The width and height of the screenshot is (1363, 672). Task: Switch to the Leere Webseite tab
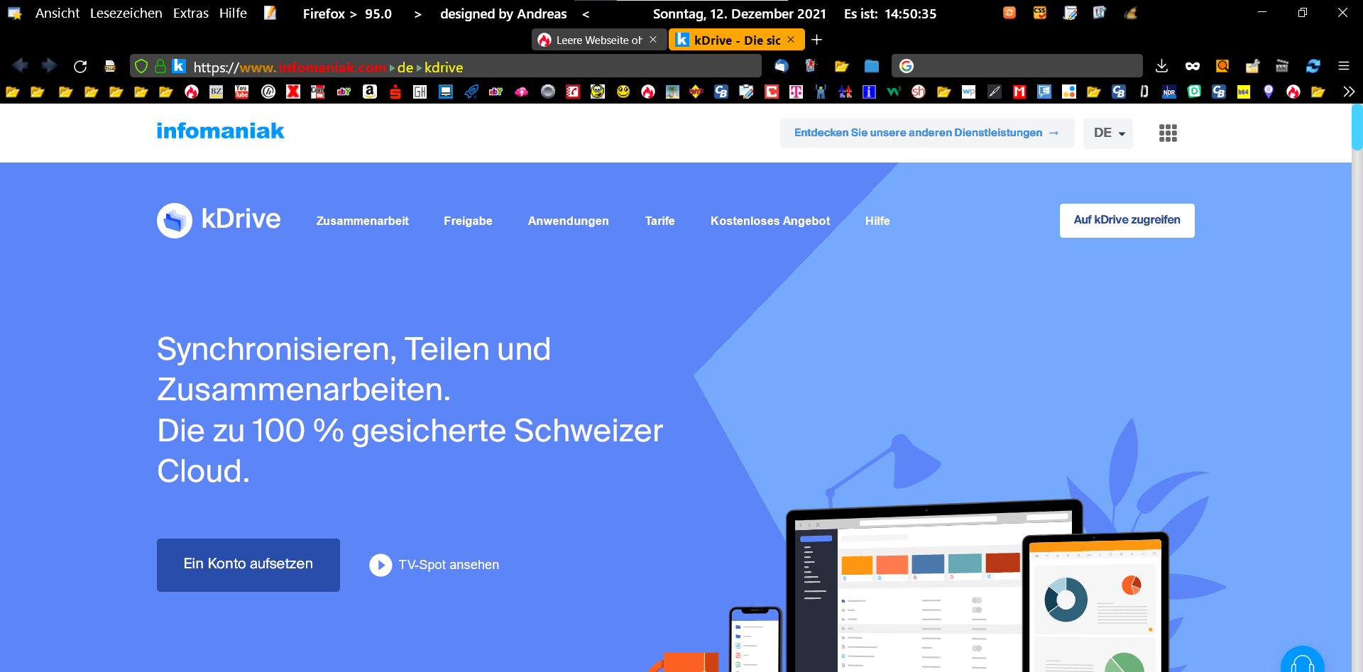[x=599, y=40]
